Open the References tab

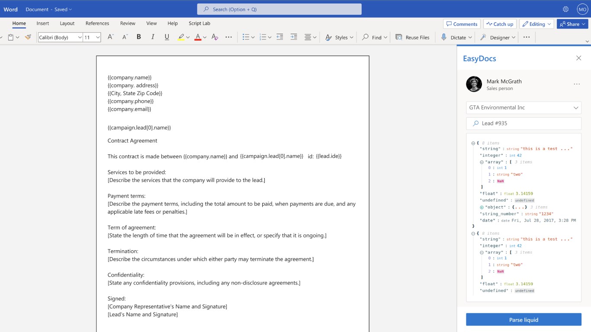97,23
